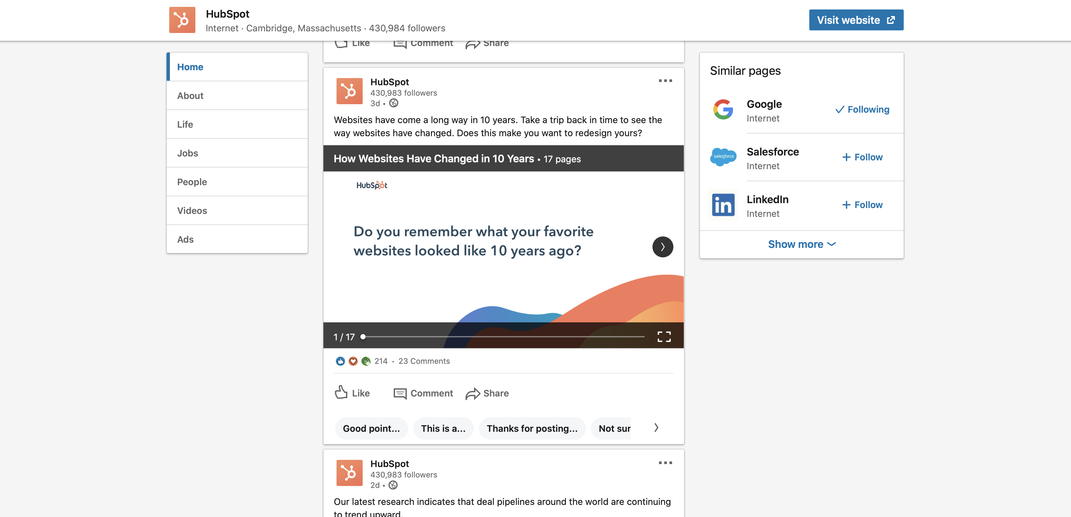Choose the 'This is a...' quick reply
1071x517 pixels.
[443, 428]
